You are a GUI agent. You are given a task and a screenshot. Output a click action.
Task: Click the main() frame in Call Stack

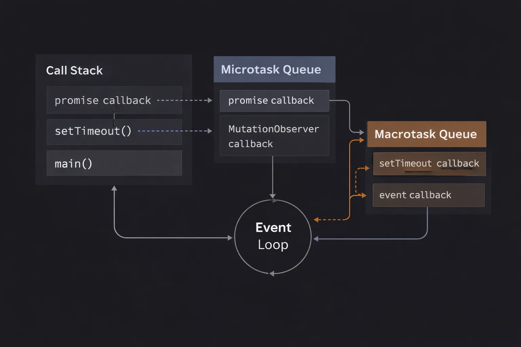(x=114, y=163)
